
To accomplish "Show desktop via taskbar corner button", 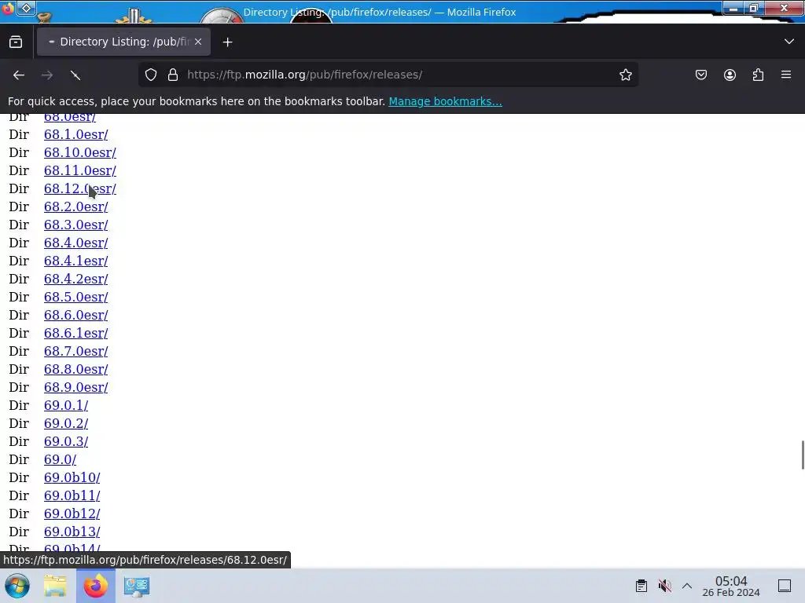I will point(784,586).
